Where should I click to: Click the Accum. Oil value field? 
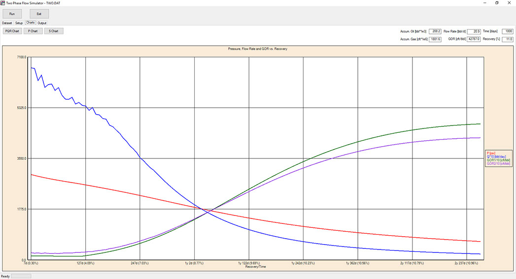tap(435, 31)
